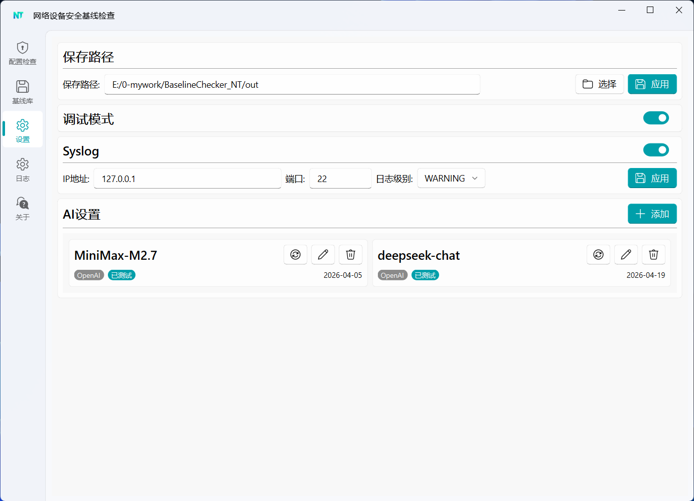This screenshot has width=694, height=501.
Task: Edit the deepseek-chat AI config
Action: coord(626,255)
